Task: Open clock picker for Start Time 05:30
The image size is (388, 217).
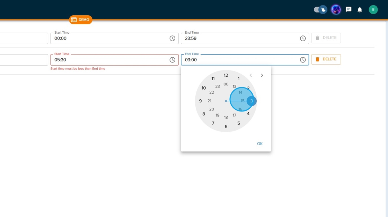Action: [172, 60]
